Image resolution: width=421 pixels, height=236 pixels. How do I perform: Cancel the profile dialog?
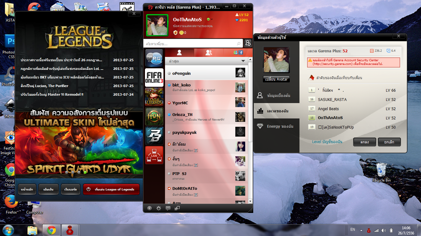click(x=389, y=142)
